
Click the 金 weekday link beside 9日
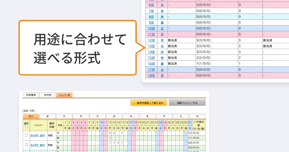[x=162, y=22]
